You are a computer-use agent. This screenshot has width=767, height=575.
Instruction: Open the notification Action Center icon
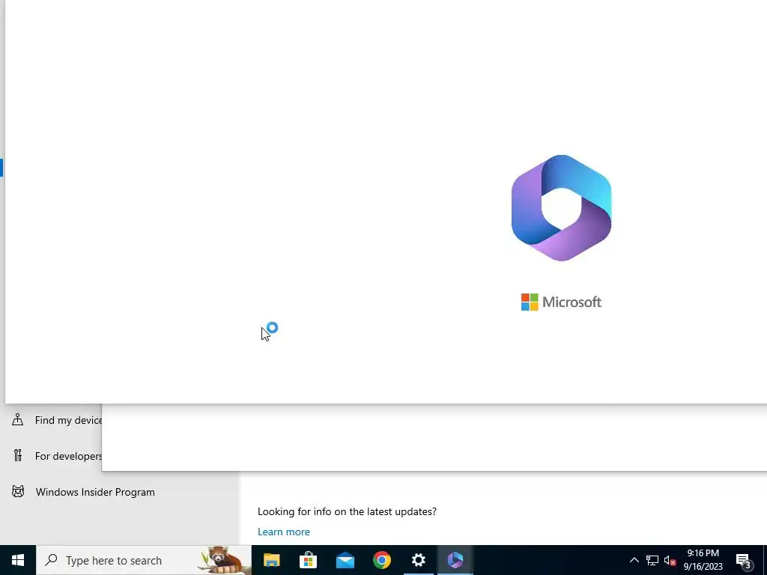click(x=743, y=561)
